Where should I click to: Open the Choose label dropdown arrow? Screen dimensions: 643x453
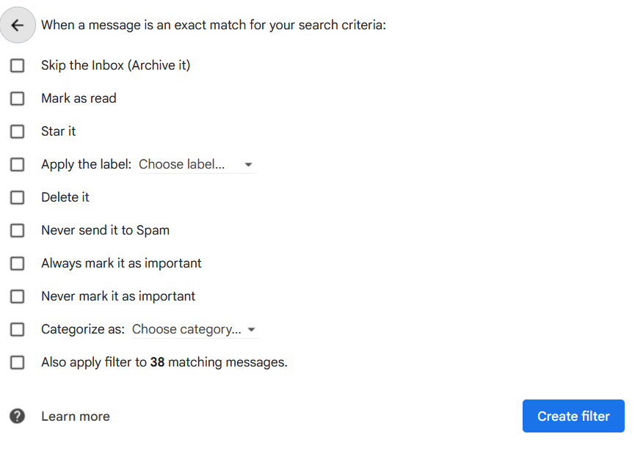point(248,165)
